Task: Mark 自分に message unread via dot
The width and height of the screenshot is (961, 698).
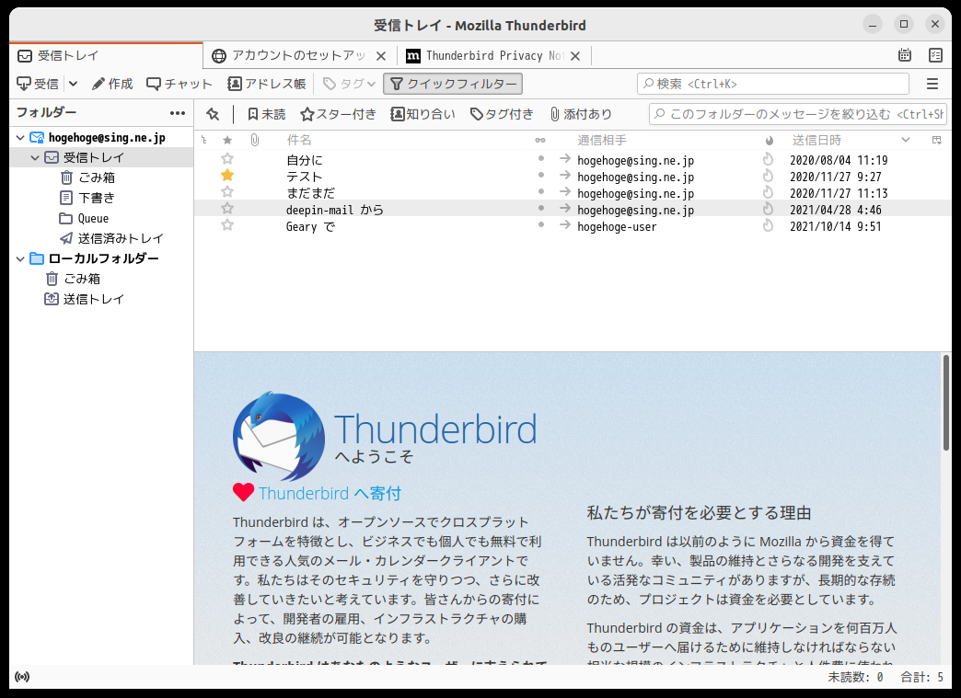Action: pyautogui.click(x=540, y=158)
